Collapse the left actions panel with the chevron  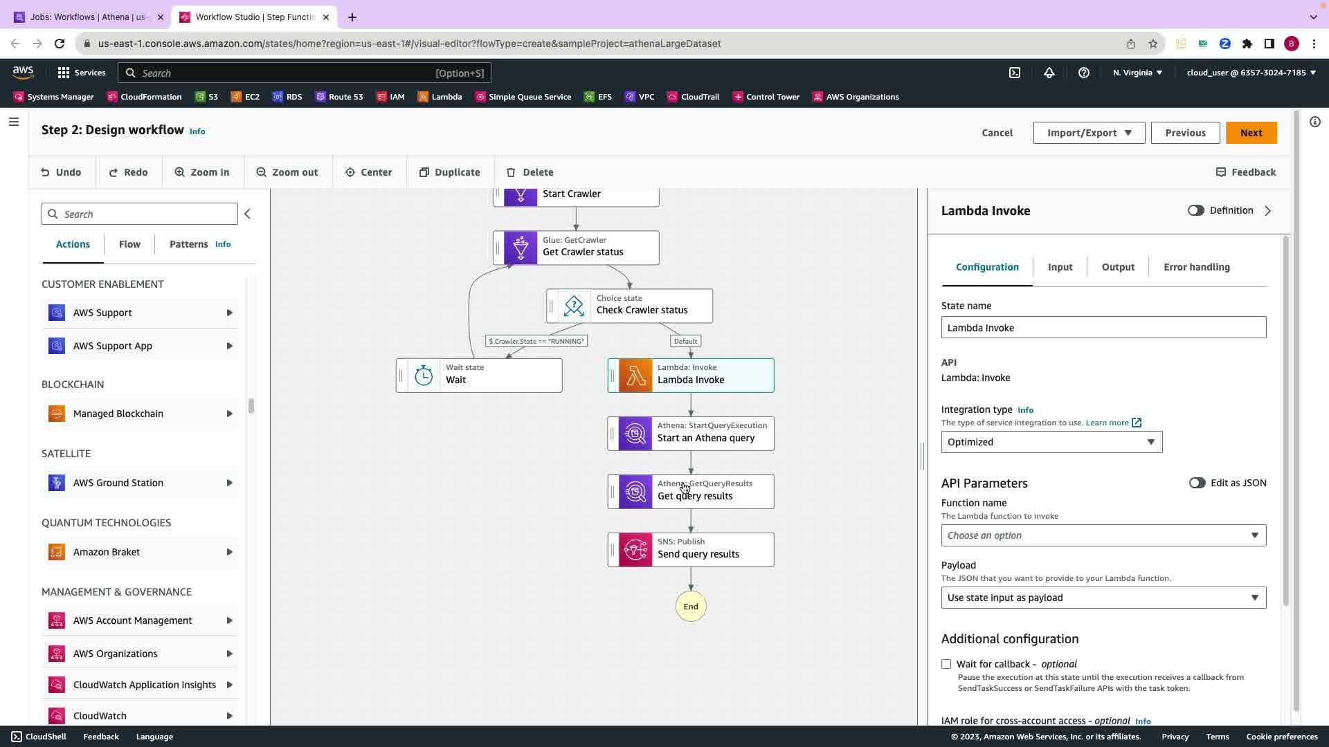coord(247,214)
